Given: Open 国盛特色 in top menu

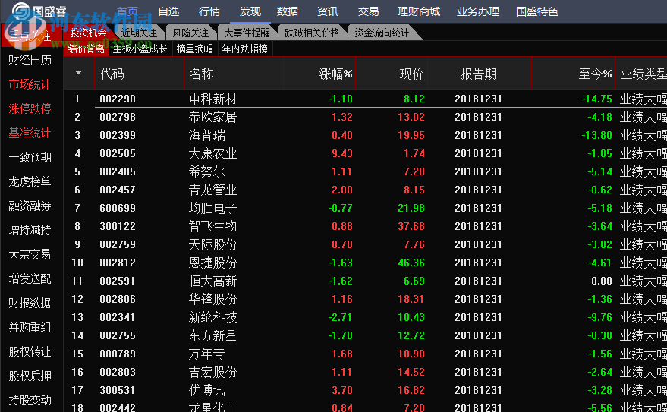Looking at the screenshot, I should point(536,11).
